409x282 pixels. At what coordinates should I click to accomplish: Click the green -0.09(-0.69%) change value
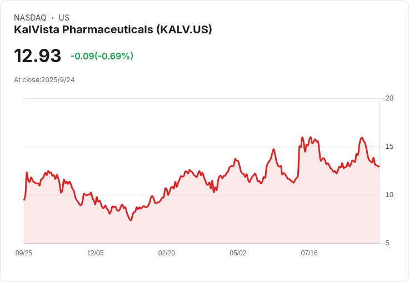(x=102, y=56)
